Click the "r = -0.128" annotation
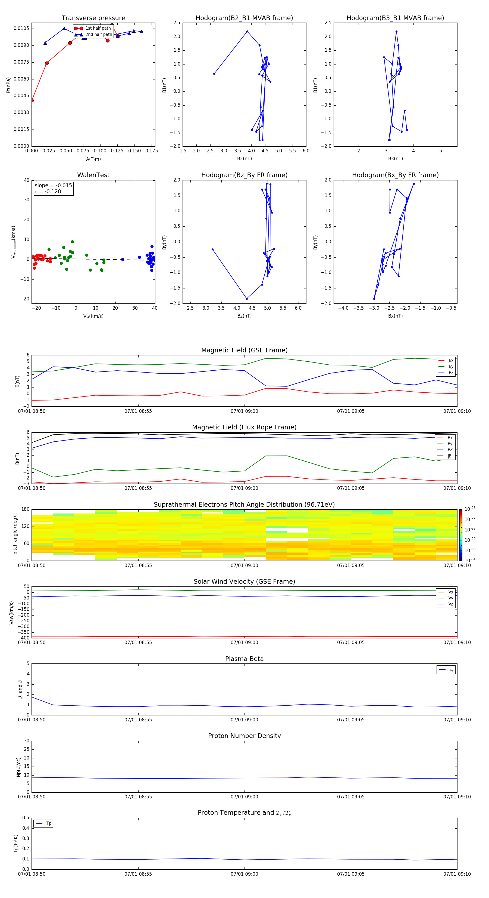Viewport: 489px width, 898px height. (48, 191)
